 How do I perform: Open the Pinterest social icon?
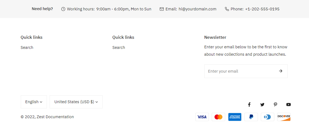click(x=275, y=105)
